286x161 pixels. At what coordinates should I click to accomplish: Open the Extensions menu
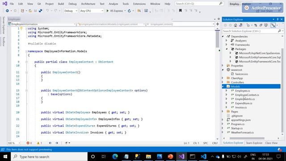pos(139,4)
